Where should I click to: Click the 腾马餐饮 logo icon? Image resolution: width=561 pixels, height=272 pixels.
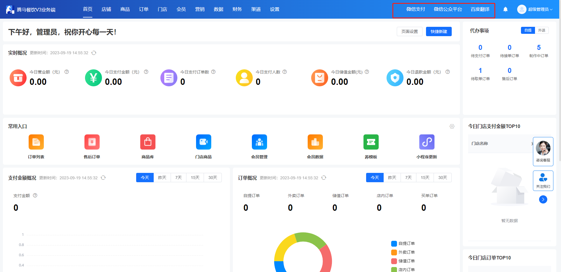(x=10, y=9)
